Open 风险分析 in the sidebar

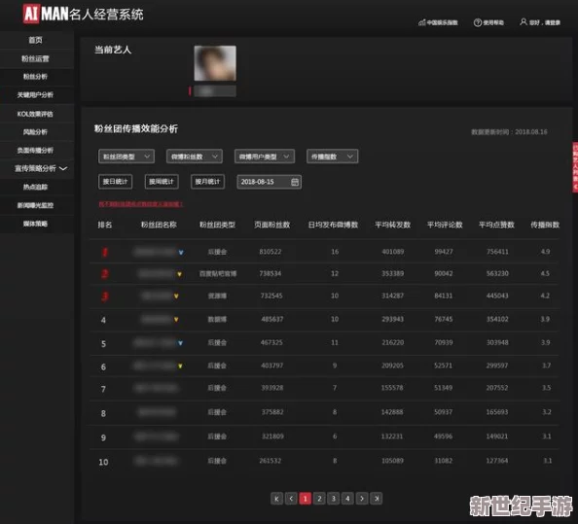pyautogui.click(x=35, y=132)
